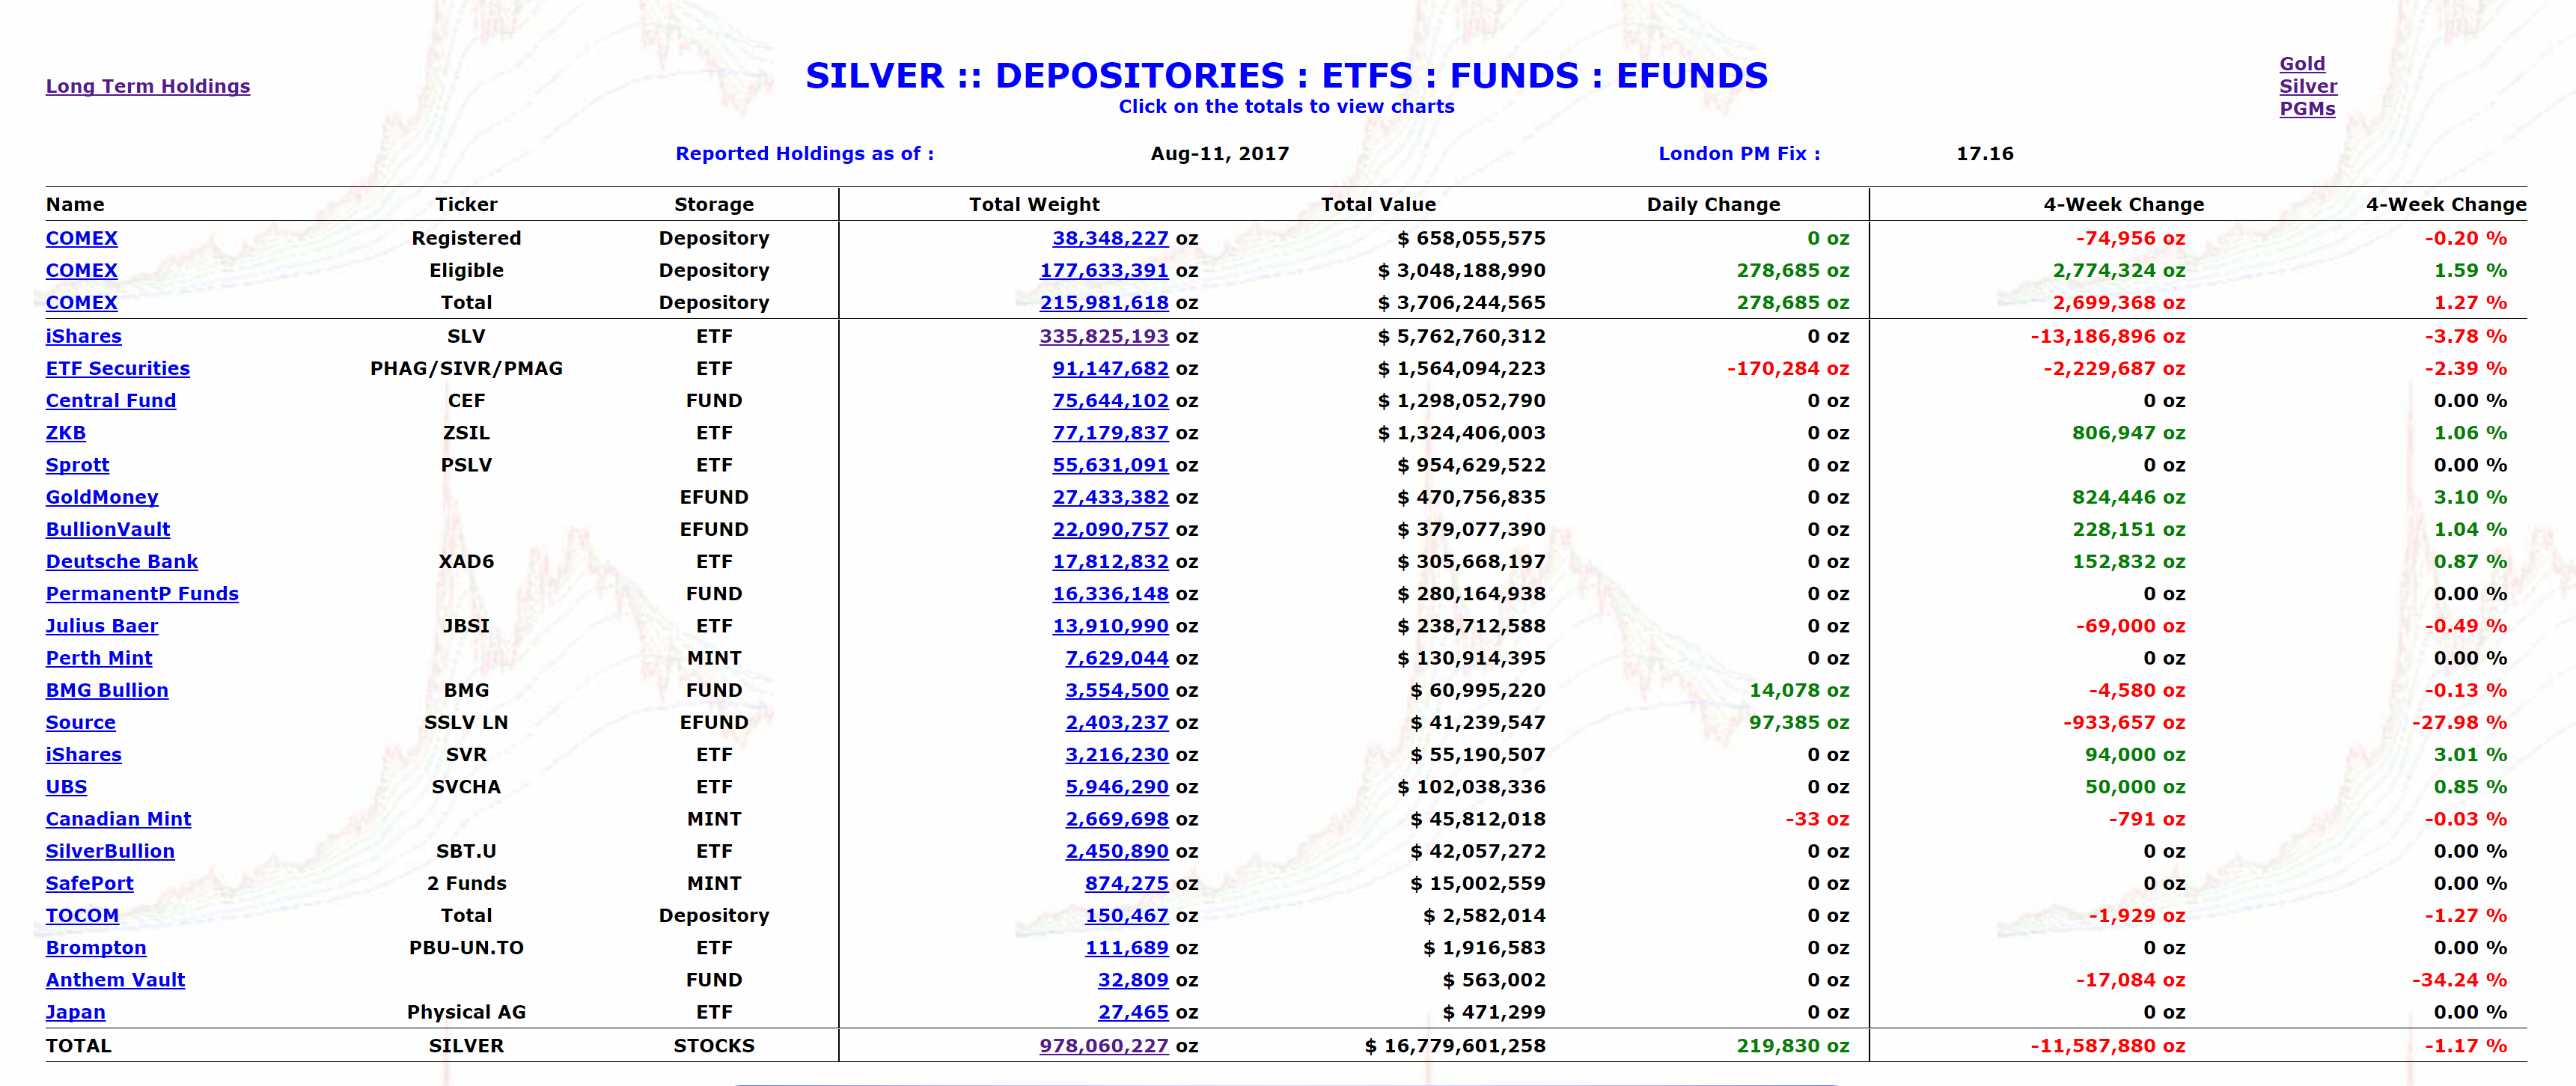Open the Long Term Holdings link
This screenshot has height=1086, width=2576.
coord(148,86)
